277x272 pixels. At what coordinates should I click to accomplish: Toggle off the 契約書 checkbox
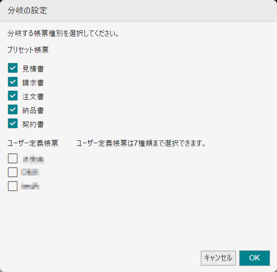(13, 123)
